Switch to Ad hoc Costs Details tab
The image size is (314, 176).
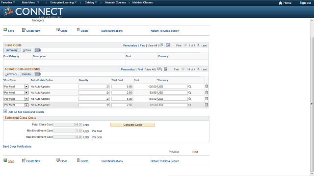(26, 74)
